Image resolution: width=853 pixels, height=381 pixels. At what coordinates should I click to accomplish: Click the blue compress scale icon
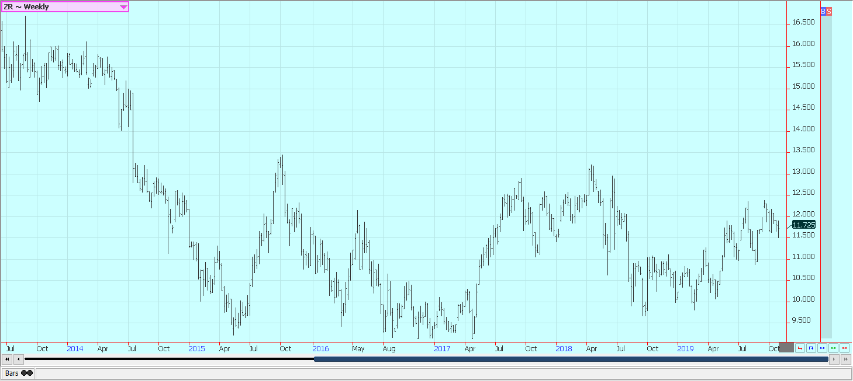coord(822,348)
